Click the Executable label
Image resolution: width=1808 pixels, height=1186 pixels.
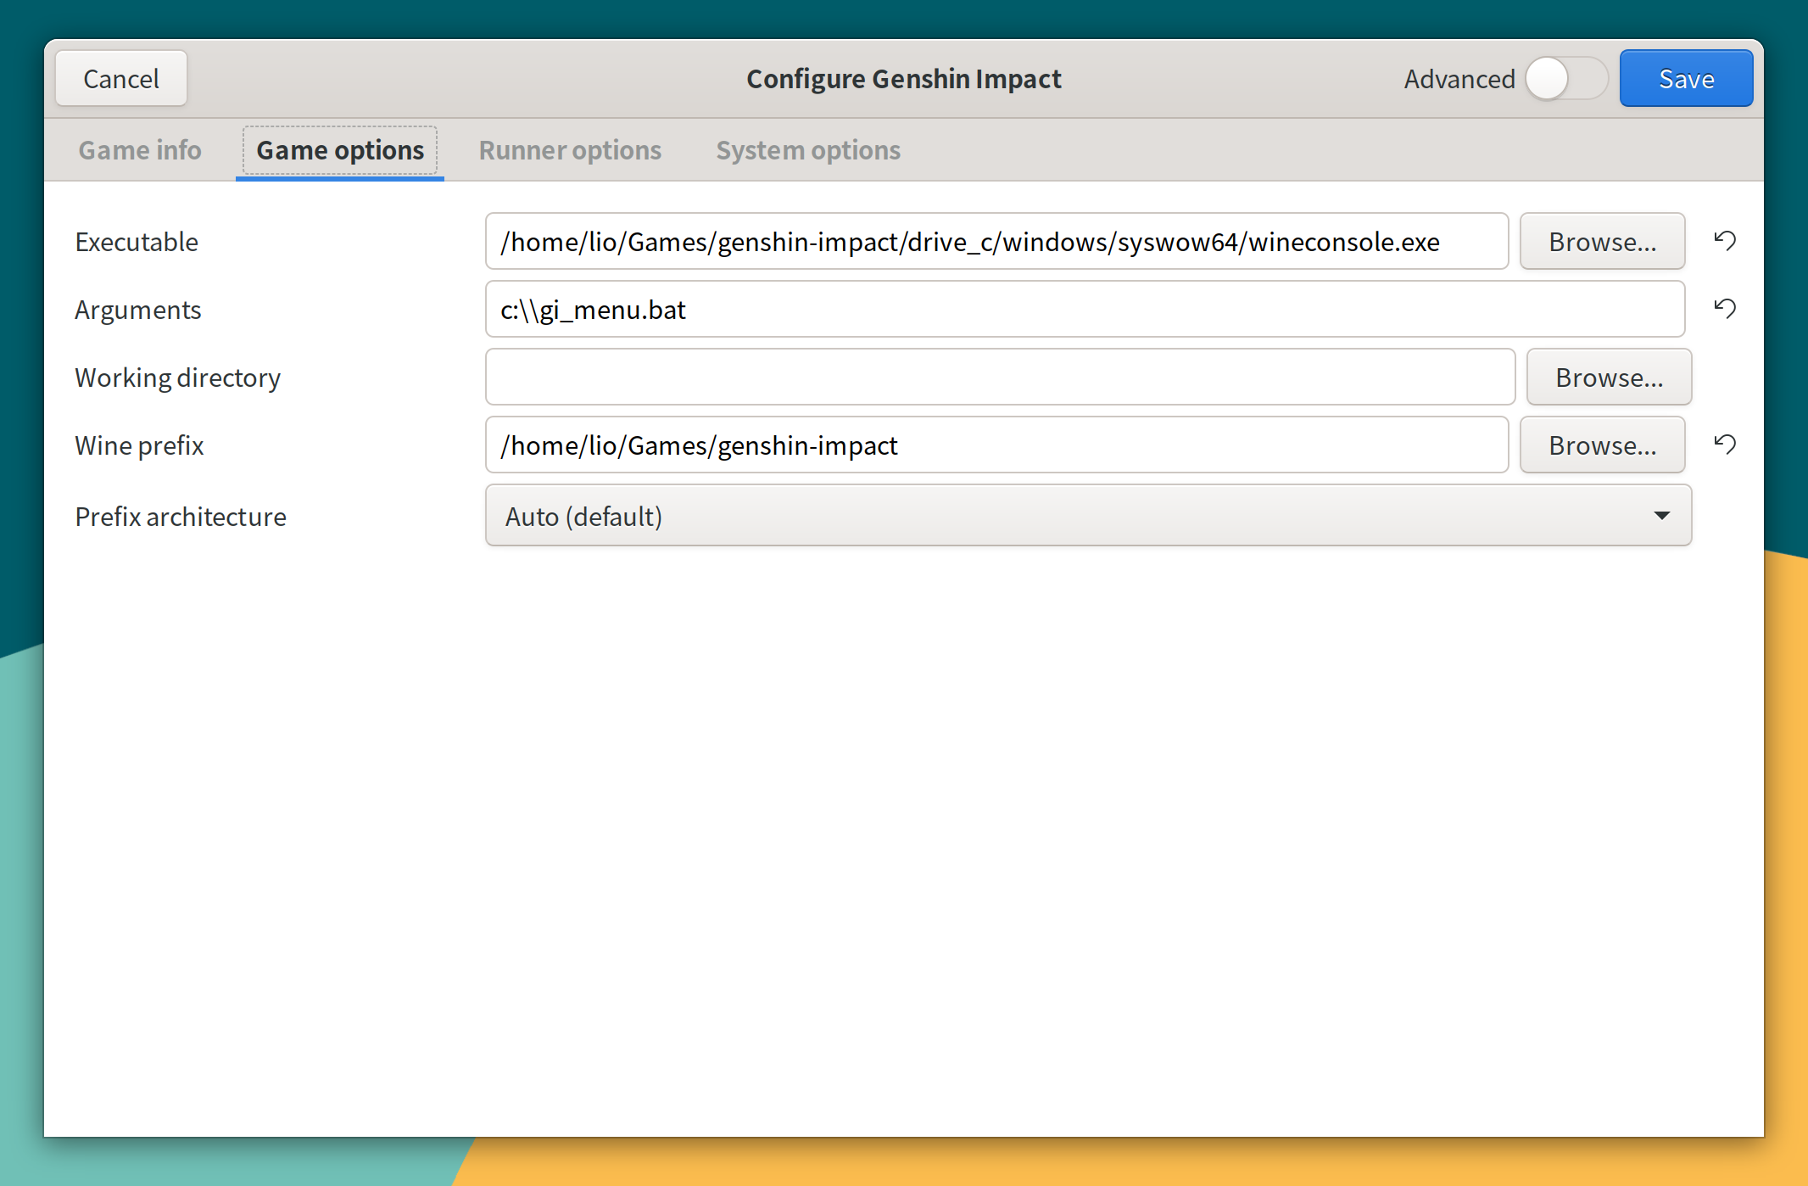(x=137, y=242)
